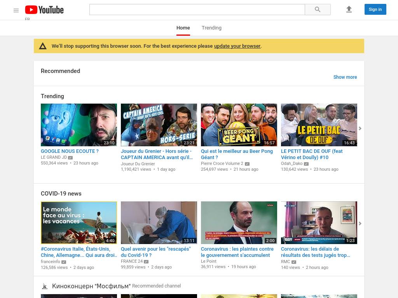Play the Le Petit Bac de Ouf thumbnail
Viewport: 398px width, 298px height.
pyautogui.click(x=319, y=125)
